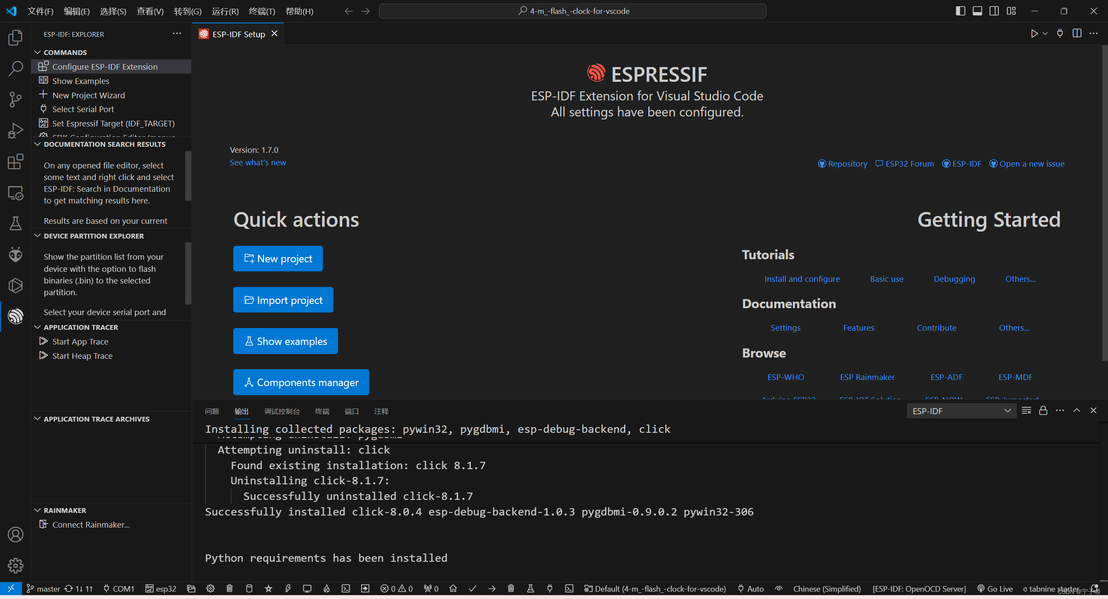Click the Espressif ESP-IDF activity bar icon
The width and height of the screenshot is (1108, 599).
pyautogui.click(x=16, y=316)
